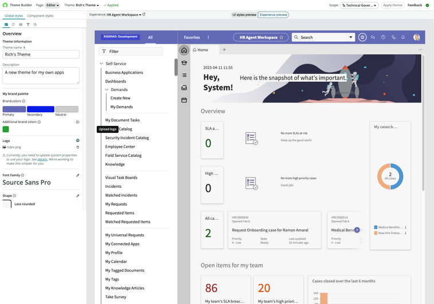Open the vertical dots menu beside Favorites
The height and width of the screenshot is (304, 434).
pyautogui.click(x=208, y=37)
